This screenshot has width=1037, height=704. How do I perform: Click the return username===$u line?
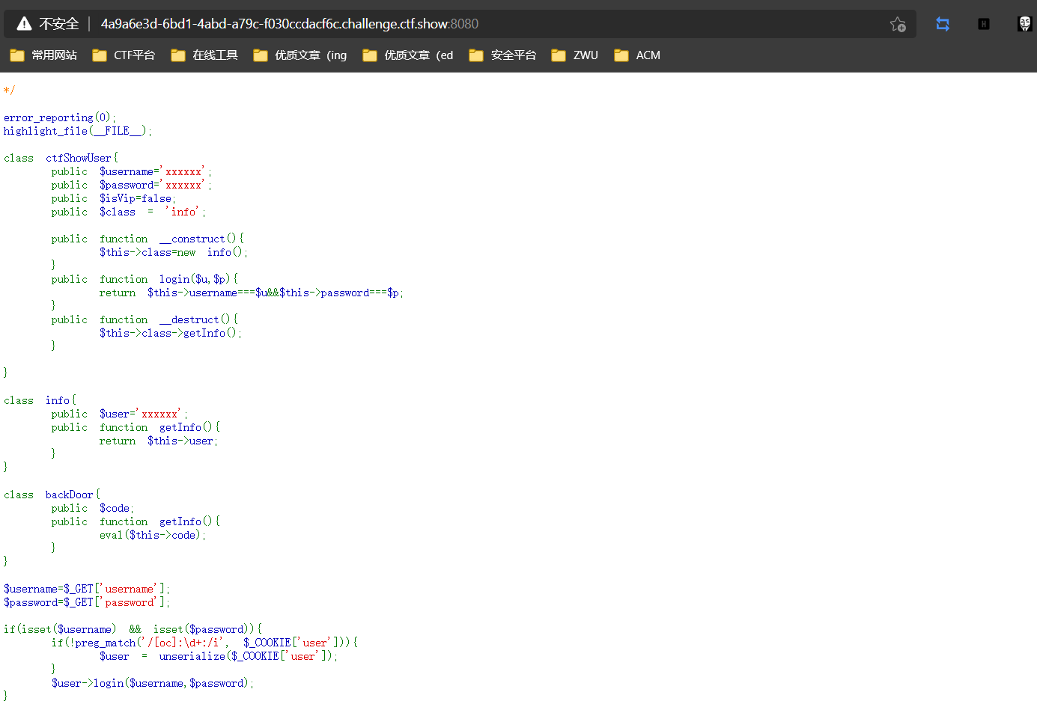252,293
